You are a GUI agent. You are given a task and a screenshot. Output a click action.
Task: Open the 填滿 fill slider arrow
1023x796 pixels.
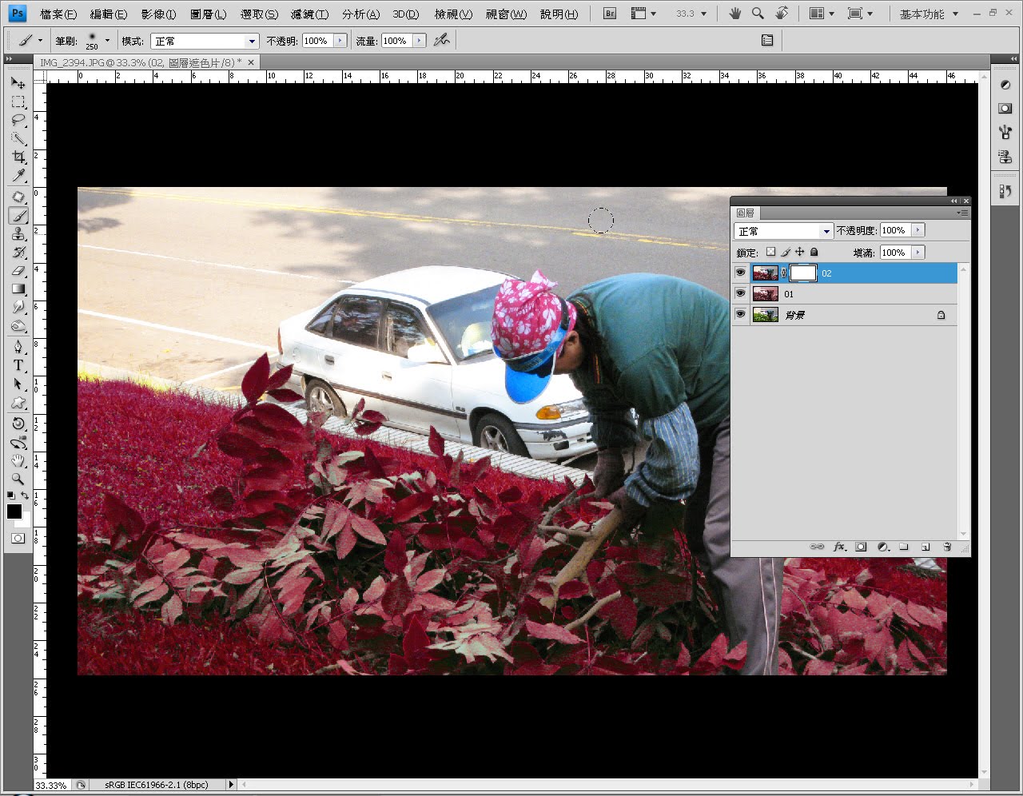point(918,252)
